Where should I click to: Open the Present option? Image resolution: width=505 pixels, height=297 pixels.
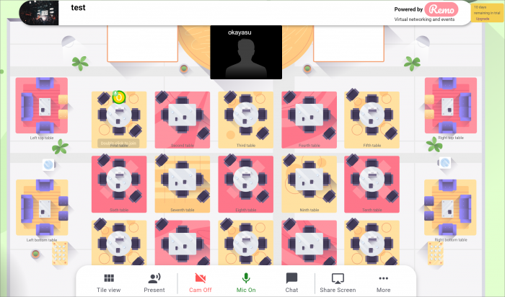[154, 283]
